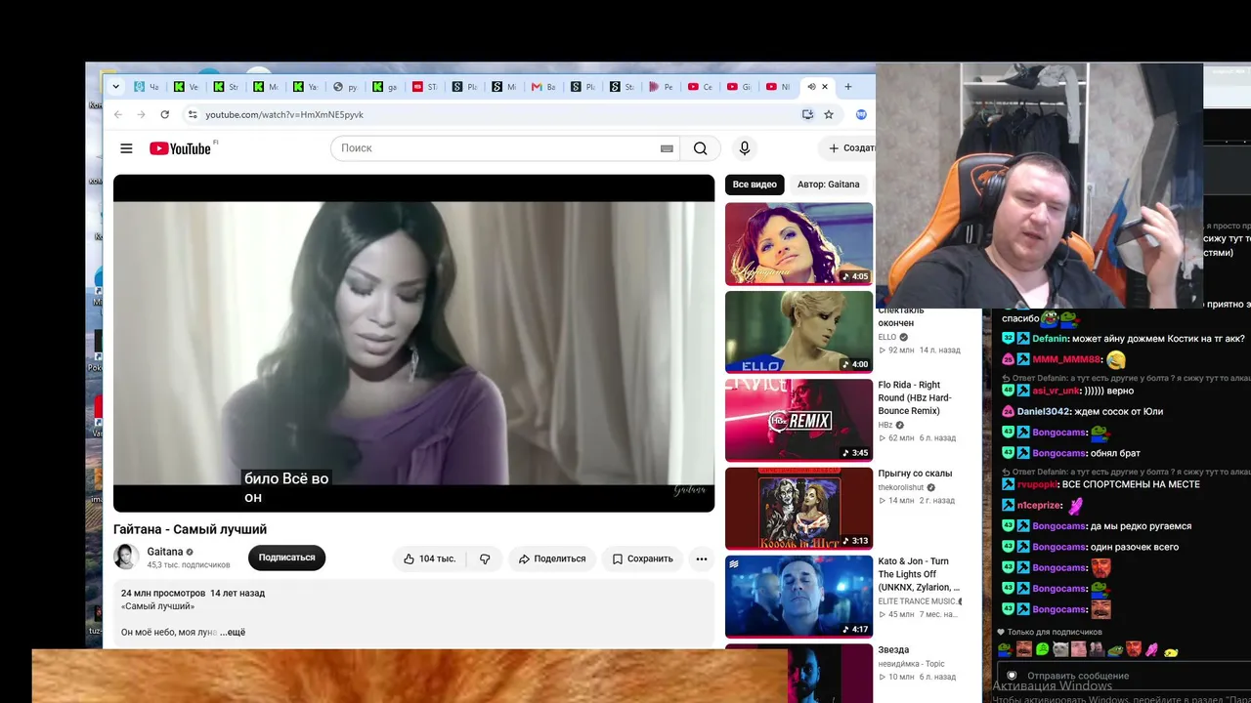Switch to the first Kick 'Ve' tab
This screenshot has height=703, width=1251.
187,87
